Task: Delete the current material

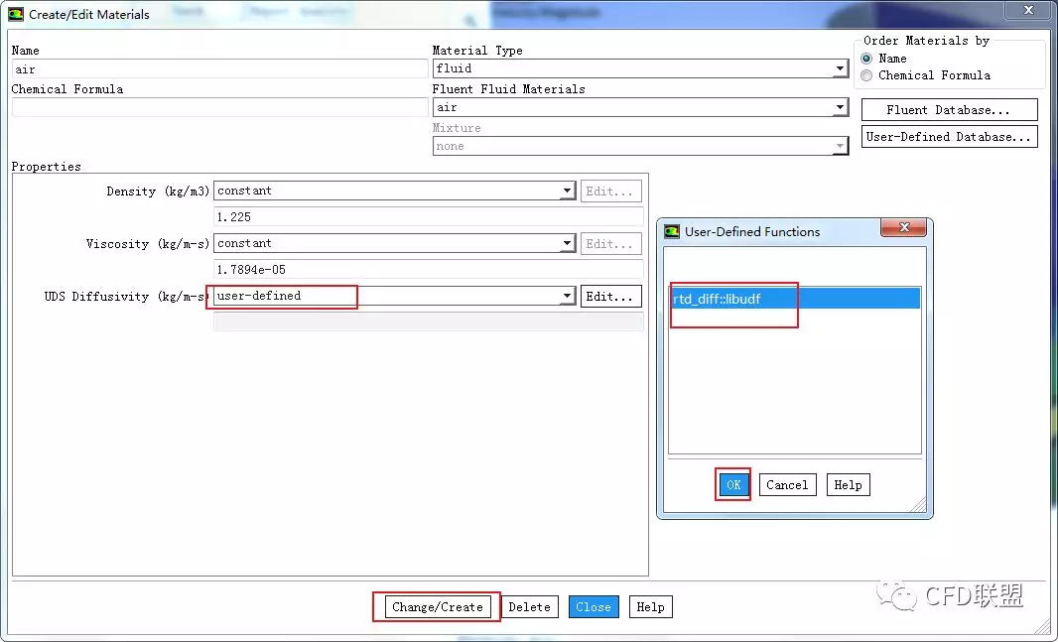Action: click(x=529, y=607)
